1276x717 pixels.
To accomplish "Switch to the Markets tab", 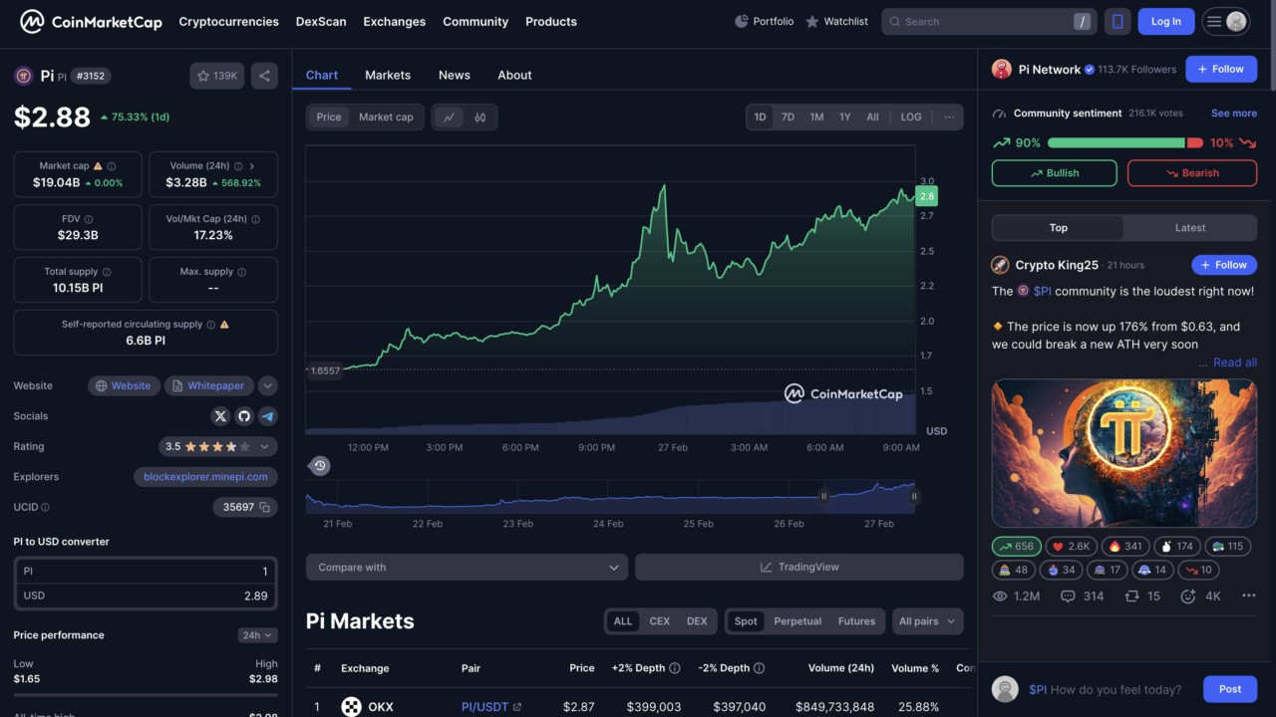I will click(x=388, y=75).
